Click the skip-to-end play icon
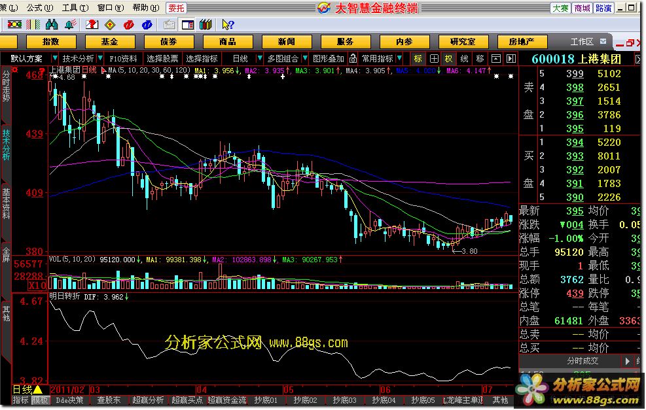This screenshot has height=410, width=646. pos(511,58)
